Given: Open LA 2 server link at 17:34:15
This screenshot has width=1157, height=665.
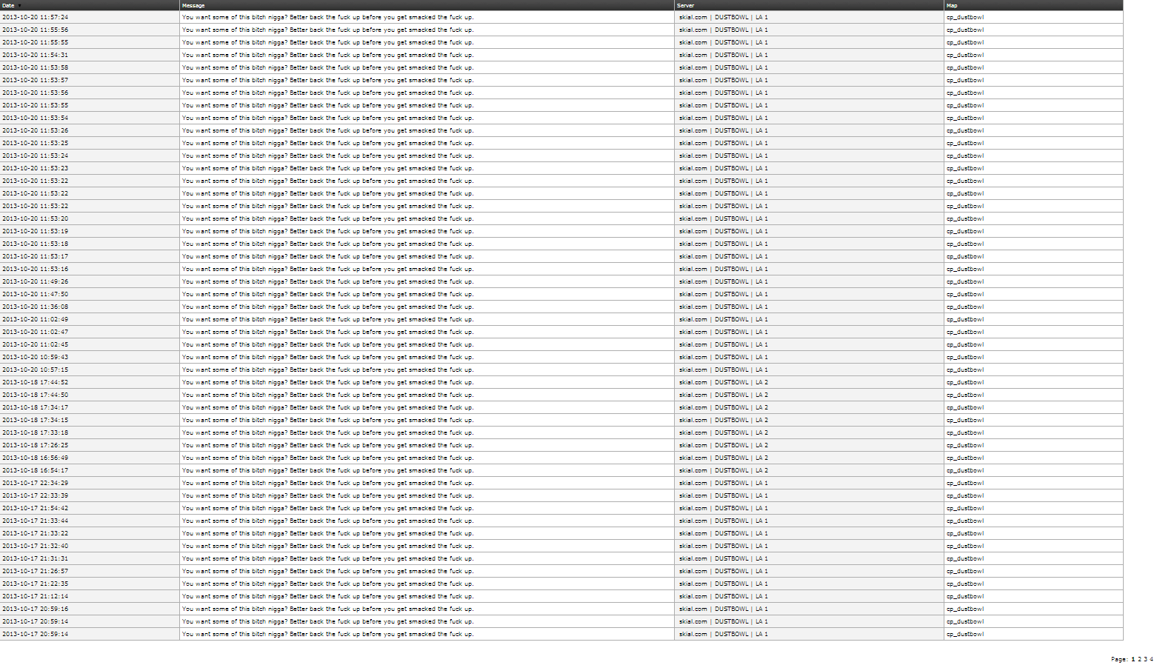Looking at the screenshot, I should [723, 420].
